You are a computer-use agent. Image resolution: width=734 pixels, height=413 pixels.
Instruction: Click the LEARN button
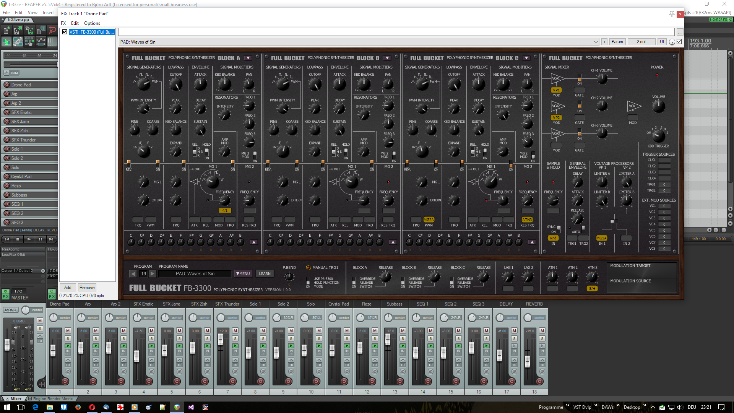[x=265, y=273]
